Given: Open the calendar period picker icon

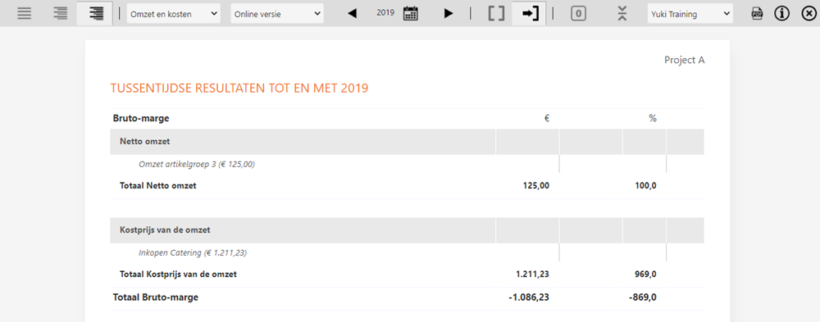Looking at the screenshot, I should (x=411, y=14).
